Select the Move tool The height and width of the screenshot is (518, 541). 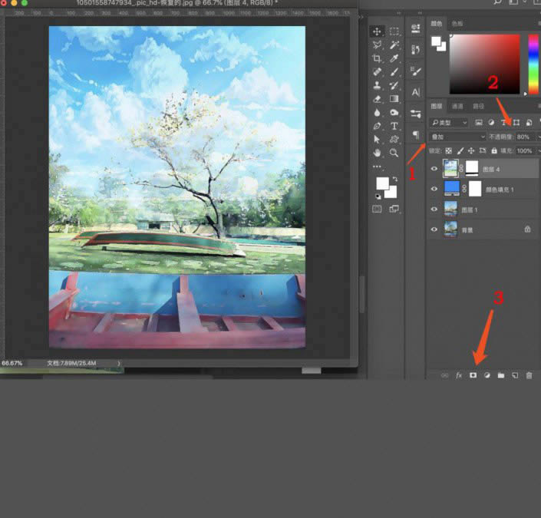click(x=377, y=31)
